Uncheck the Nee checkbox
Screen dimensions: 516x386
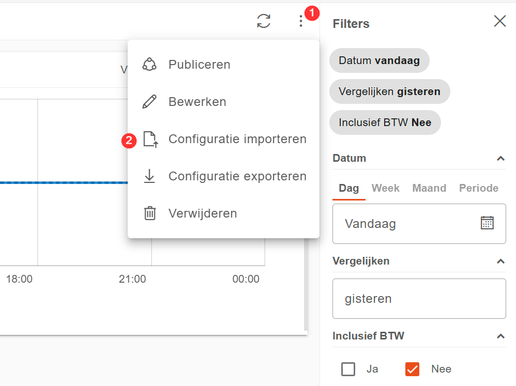[412, 369]
